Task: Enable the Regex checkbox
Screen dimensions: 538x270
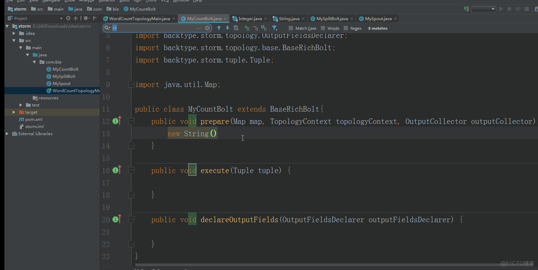Action: pyautogui.click(x=346, y=28)
